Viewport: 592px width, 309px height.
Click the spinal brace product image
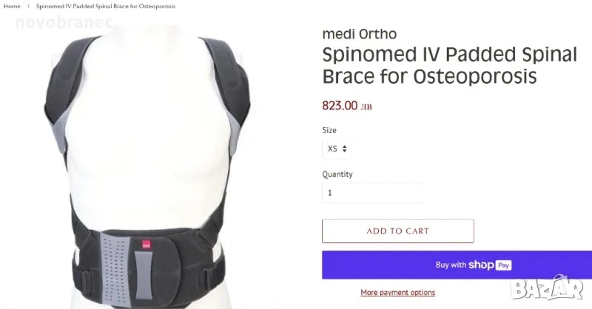click(147, 166)
